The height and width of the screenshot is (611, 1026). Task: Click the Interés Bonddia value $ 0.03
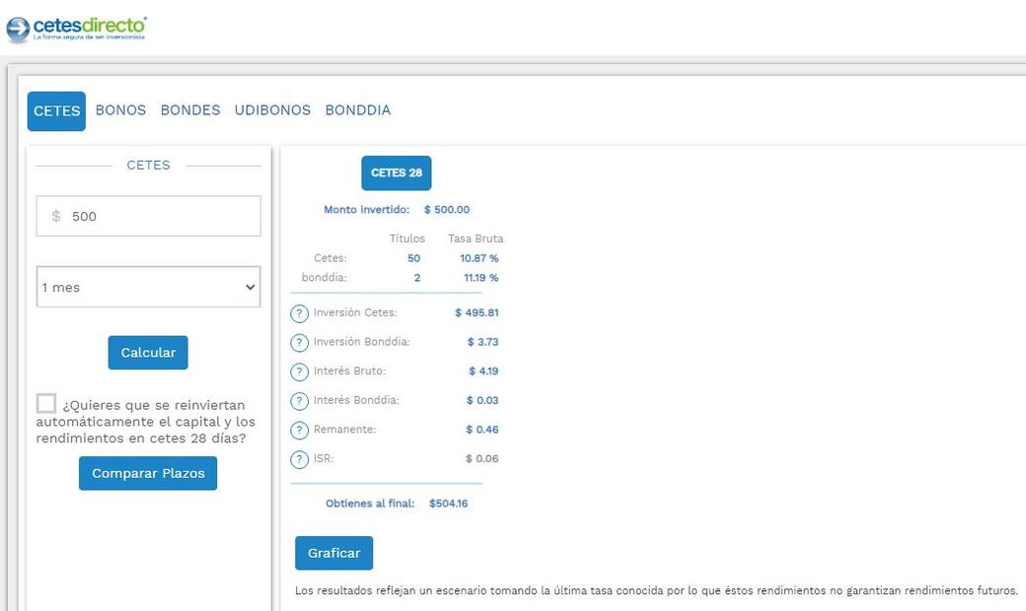[x=482, y=400]
